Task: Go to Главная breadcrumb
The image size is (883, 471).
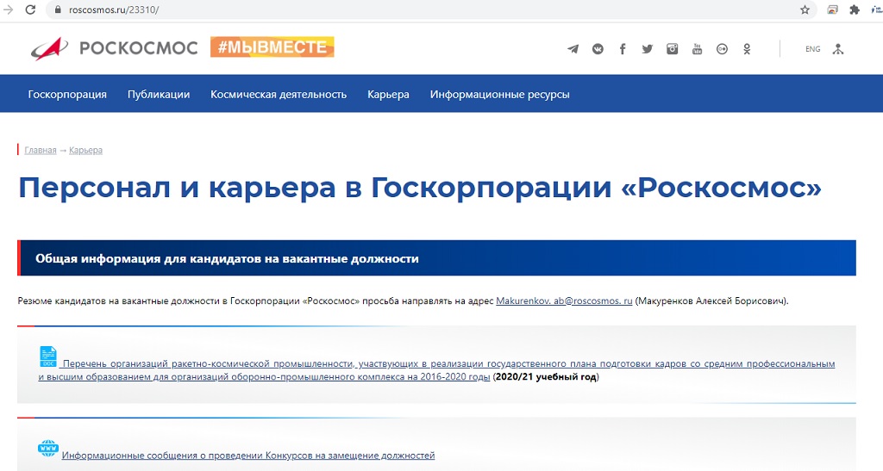Action: coord(41,150)
